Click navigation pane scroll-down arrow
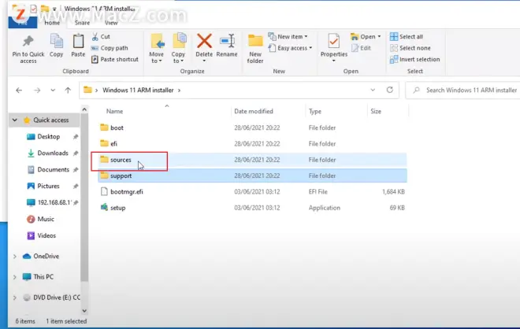Viewport: 520px width, 329px height. pos(84,311)
